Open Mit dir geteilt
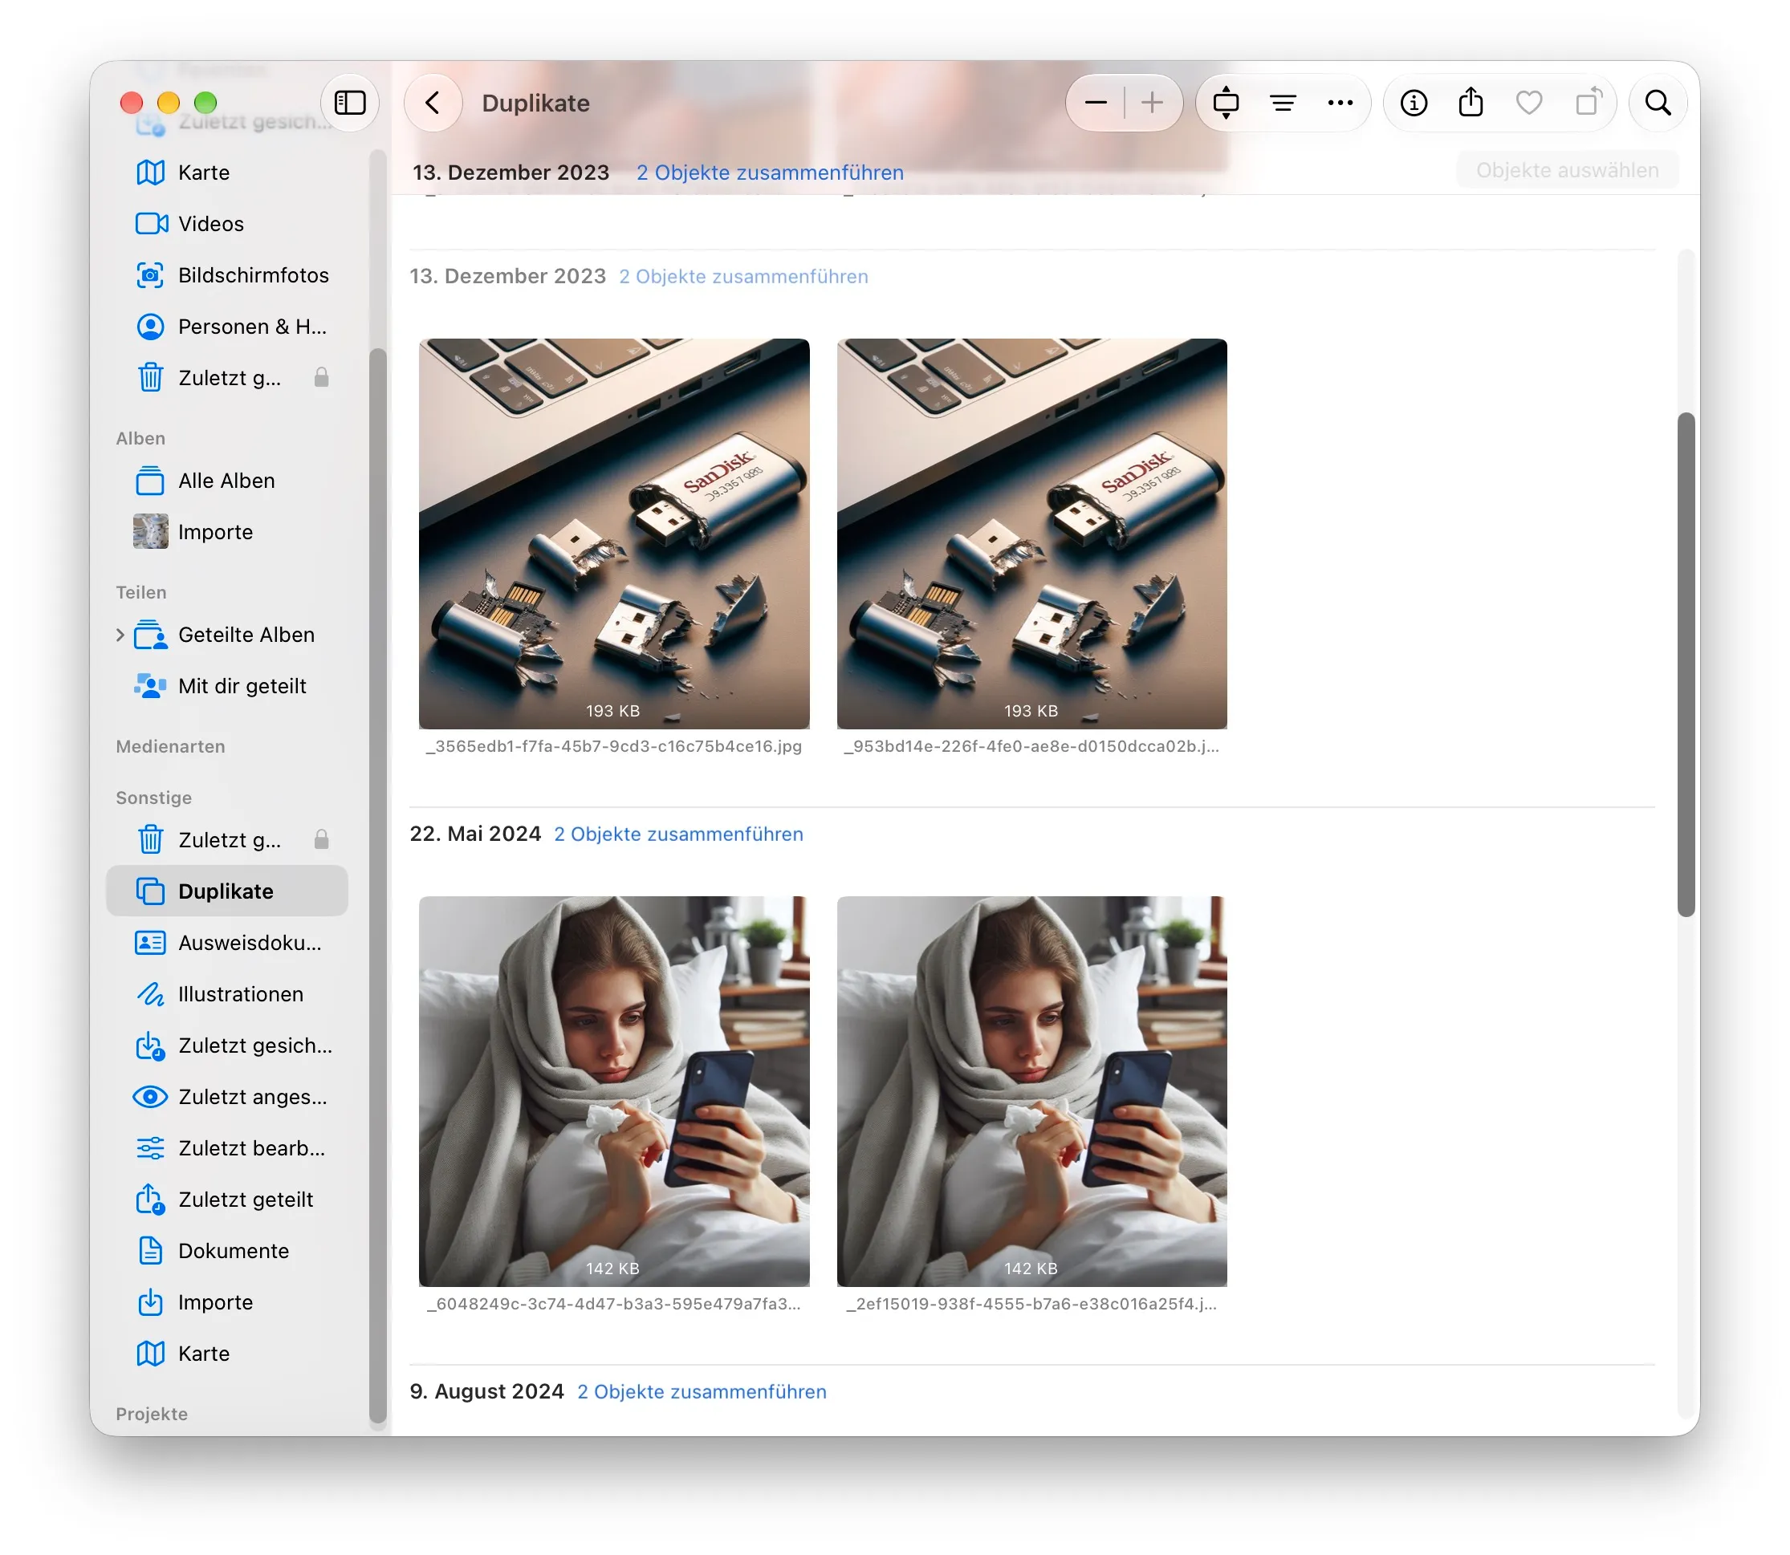 (227, 685)
